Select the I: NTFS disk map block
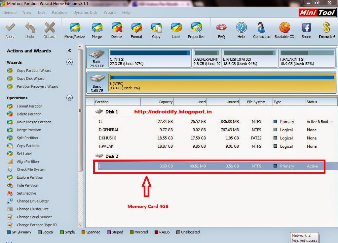Viewport: 338px width, 243px height. 222,83
